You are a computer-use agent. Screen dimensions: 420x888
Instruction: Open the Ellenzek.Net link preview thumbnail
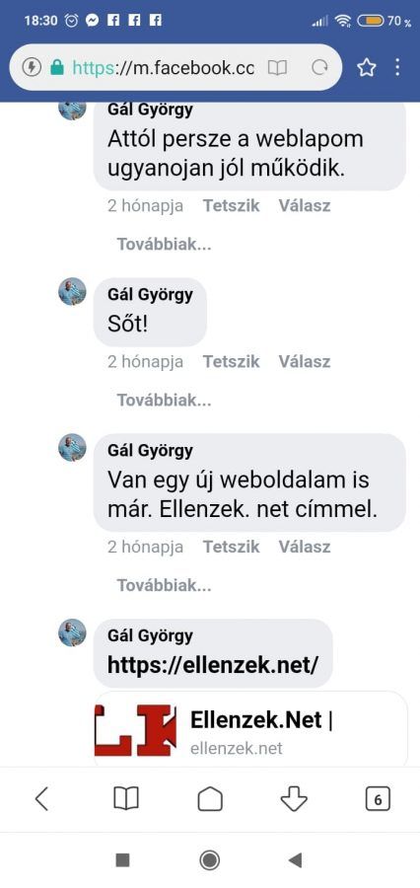[136, 729]
